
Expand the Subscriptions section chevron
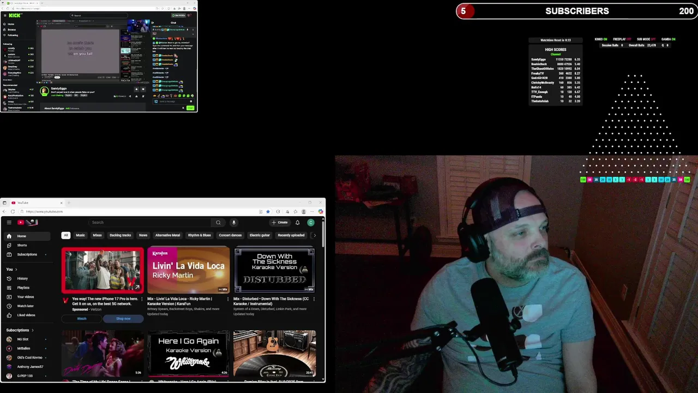[32, 330]
